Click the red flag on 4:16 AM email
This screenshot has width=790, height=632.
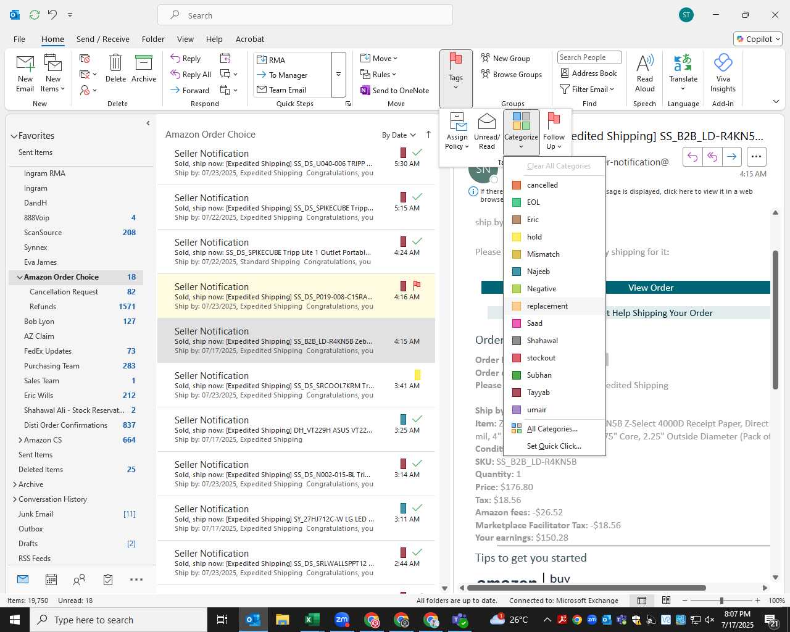point(417,285)
